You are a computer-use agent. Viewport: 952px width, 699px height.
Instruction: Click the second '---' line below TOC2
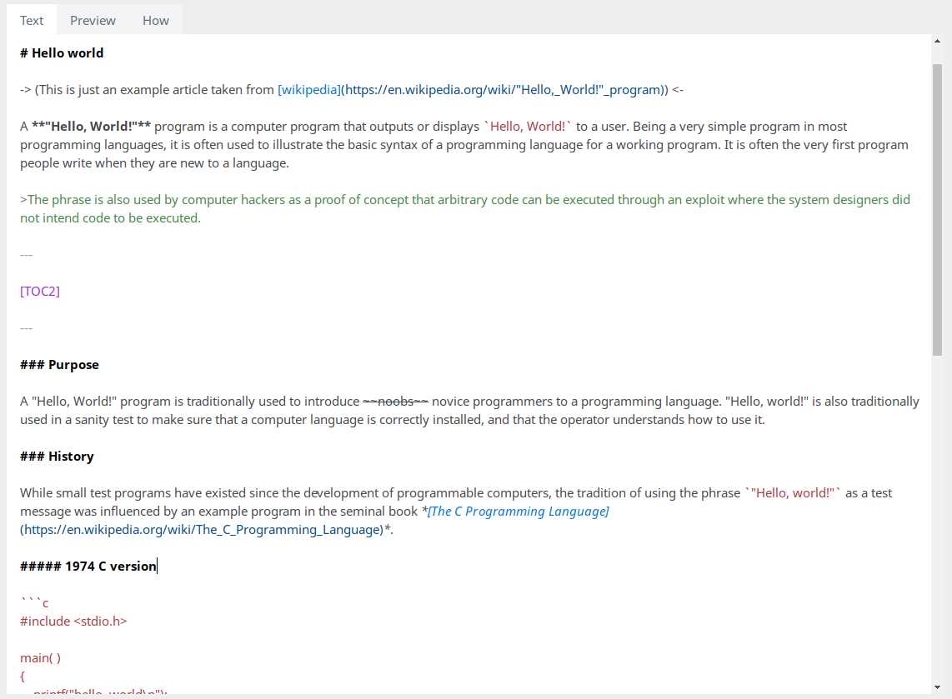(26, 328)
